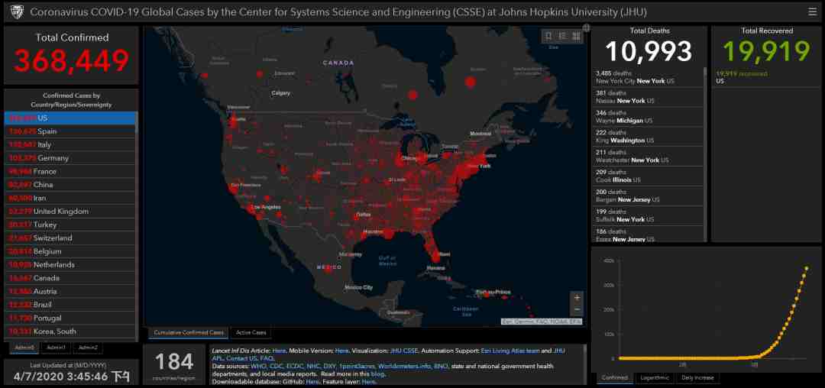Viewport: 825px width, 388px height.
Task: Click the Johns Hopkins shield logo
Action: [17, 11]
